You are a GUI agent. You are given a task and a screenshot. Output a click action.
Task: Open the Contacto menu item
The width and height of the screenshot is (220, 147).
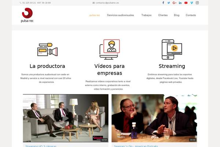191,15
